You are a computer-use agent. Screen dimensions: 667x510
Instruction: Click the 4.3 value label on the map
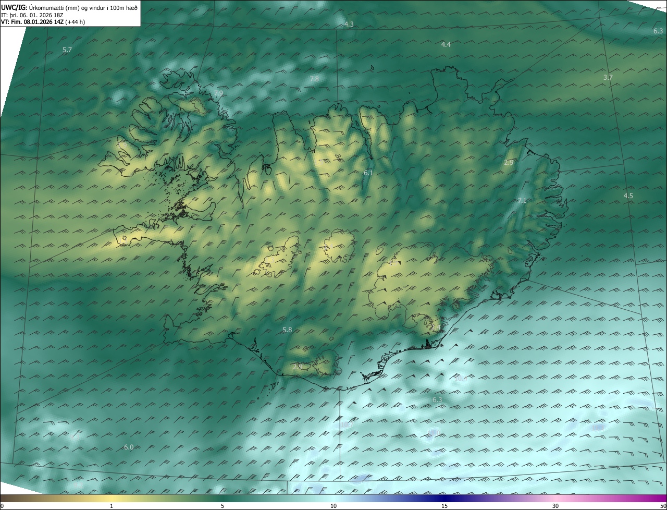349,25
